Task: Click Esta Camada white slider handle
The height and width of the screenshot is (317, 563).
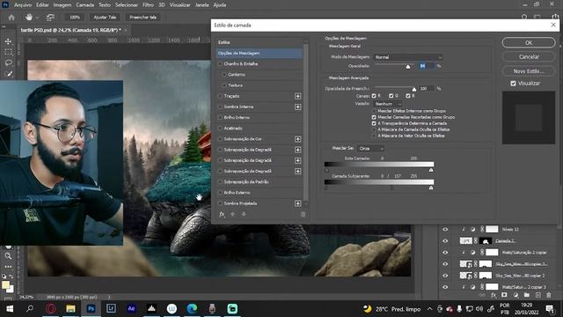Action: coord(431,170)
